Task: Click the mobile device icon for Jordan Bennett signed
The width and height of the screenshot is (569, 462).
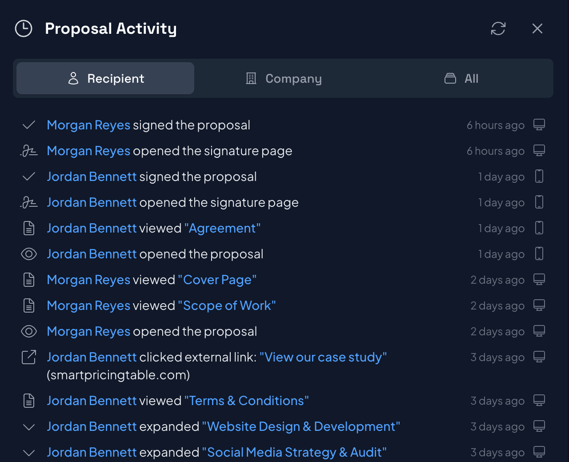Action: (x=539, y=177)
